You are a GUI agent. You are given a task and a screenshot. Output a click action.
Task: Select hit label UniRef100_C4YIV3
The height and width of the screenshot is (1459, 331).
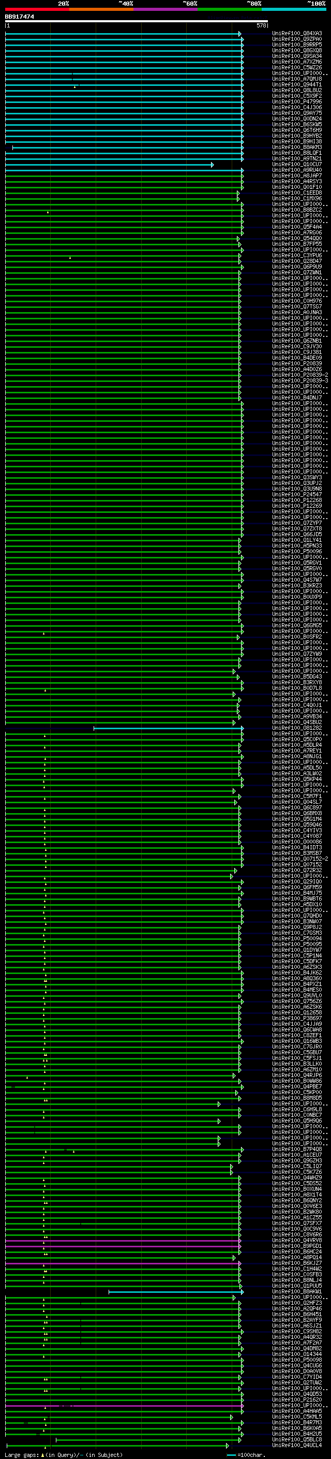click(297, 830)
